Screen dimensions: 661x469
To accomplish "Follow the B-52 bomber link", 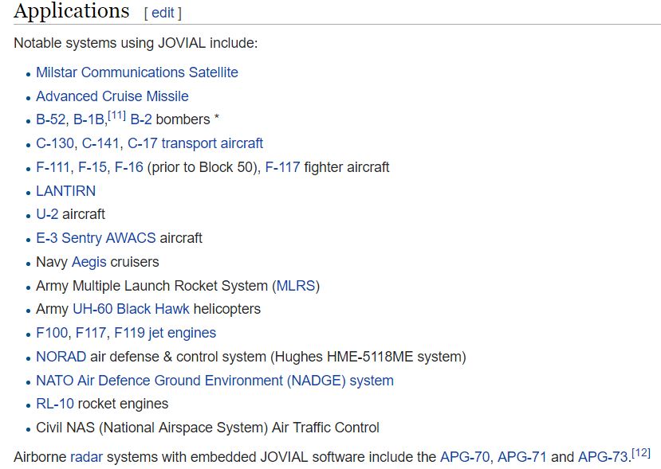I will click(x=50, y=120).
